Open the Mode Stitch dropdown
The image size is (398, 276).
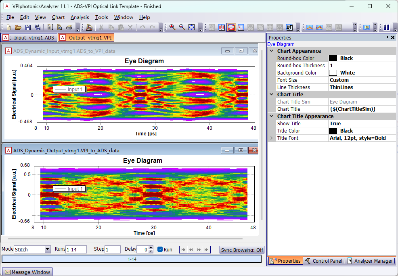click(48, 249)
